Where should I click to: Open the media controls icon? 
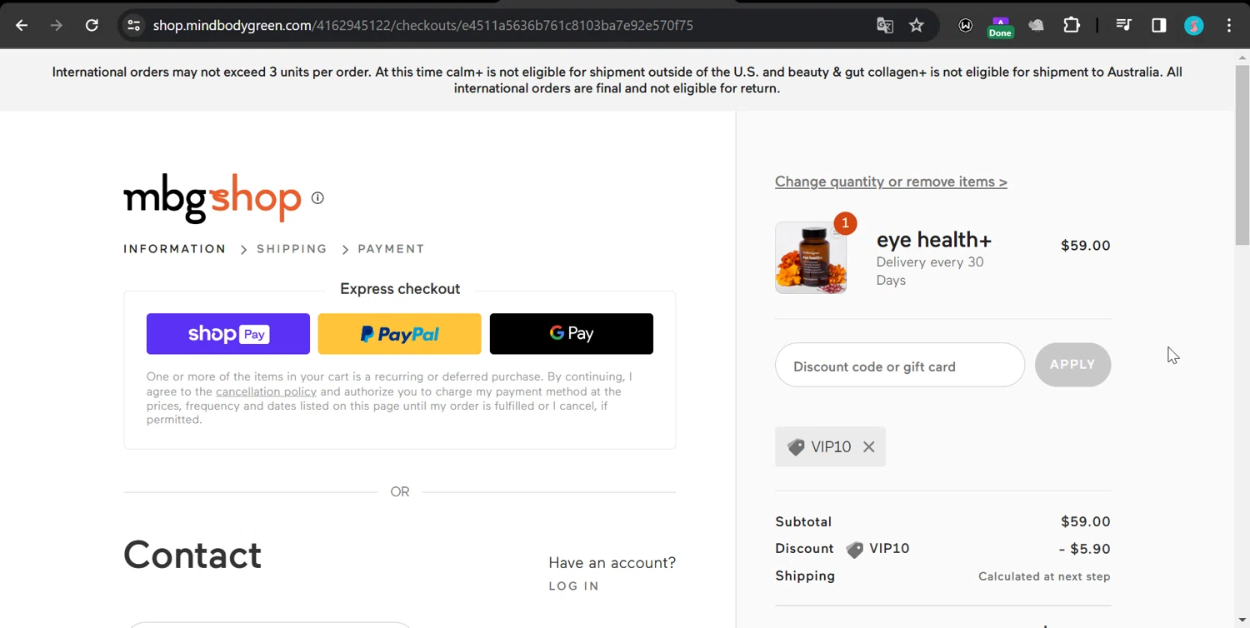[x=1123, y=25]
